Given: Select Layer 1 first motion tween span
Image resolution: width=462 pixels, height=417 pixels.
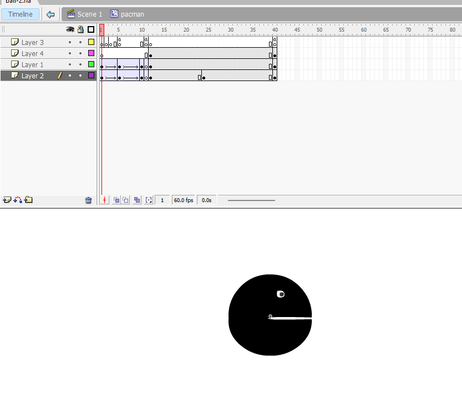Looking at the screenshot, I should (109, 64).
